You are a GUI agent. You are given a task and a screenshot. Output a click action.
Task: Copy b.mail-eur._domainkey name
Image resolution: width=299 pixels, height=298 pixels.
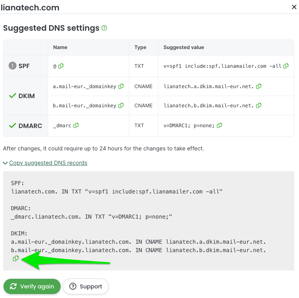121,105
